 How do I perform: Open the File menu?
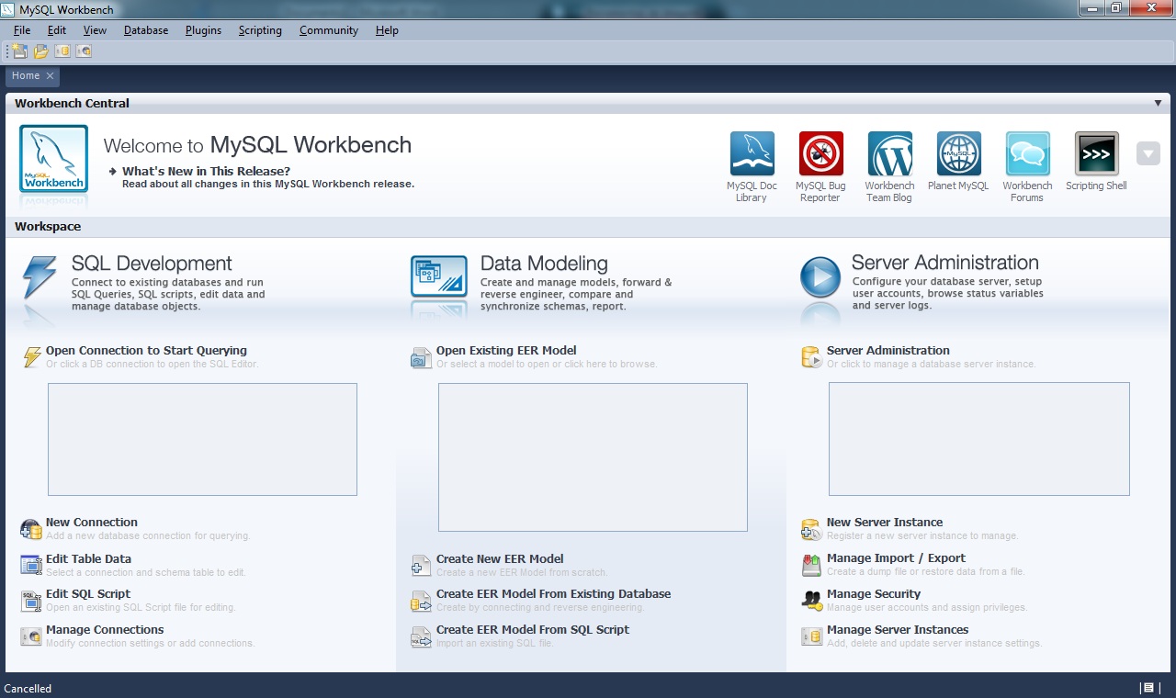point(22,30)
